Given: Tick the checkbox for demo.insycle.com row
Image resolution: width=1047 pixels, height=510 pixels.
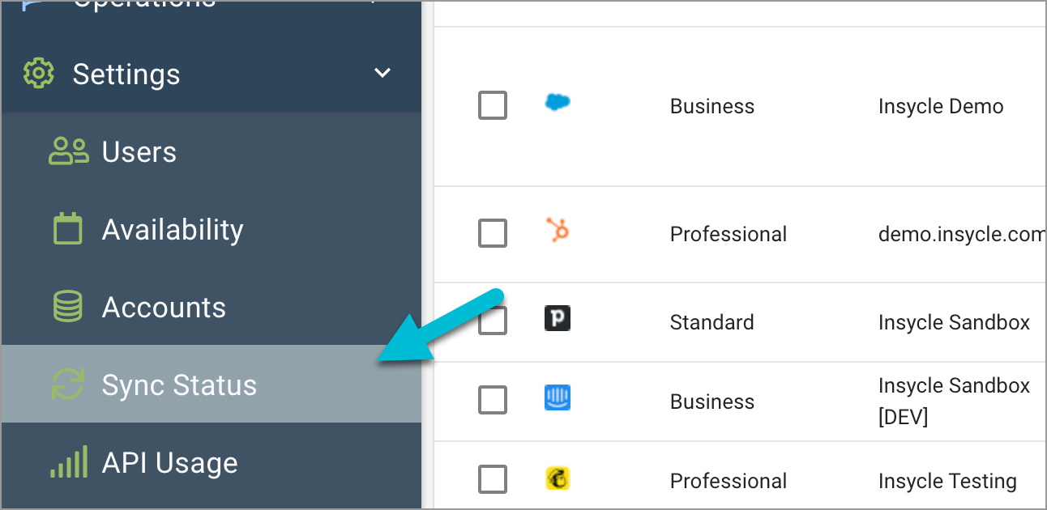Looking at the screenshot, I should point(493,233).
